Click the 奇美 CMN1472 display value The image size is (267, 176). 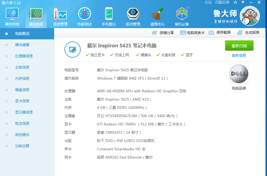[119, 133]
